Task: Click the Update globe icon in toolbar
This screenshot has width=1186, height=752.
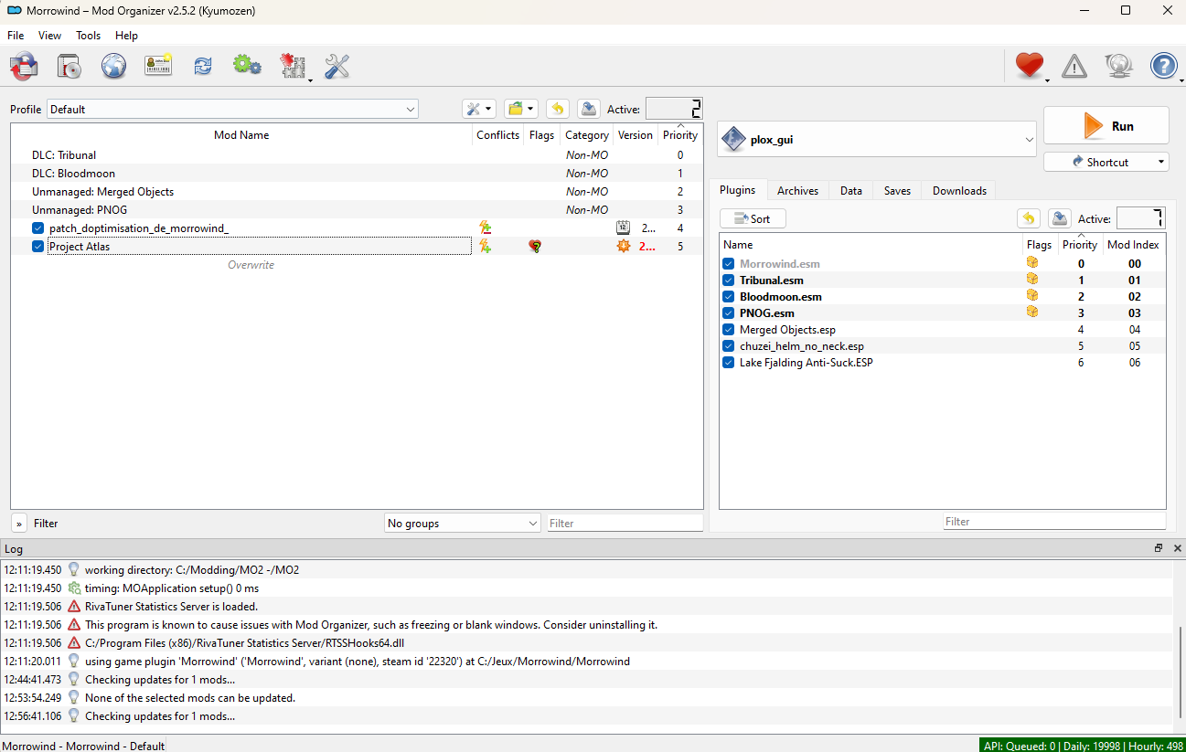Action: pos(1119,66)
